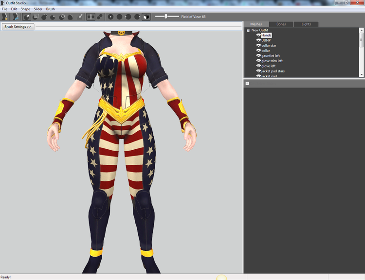Select the gauntlet left mesh name
365x280 pixels.
coord(271,55)
